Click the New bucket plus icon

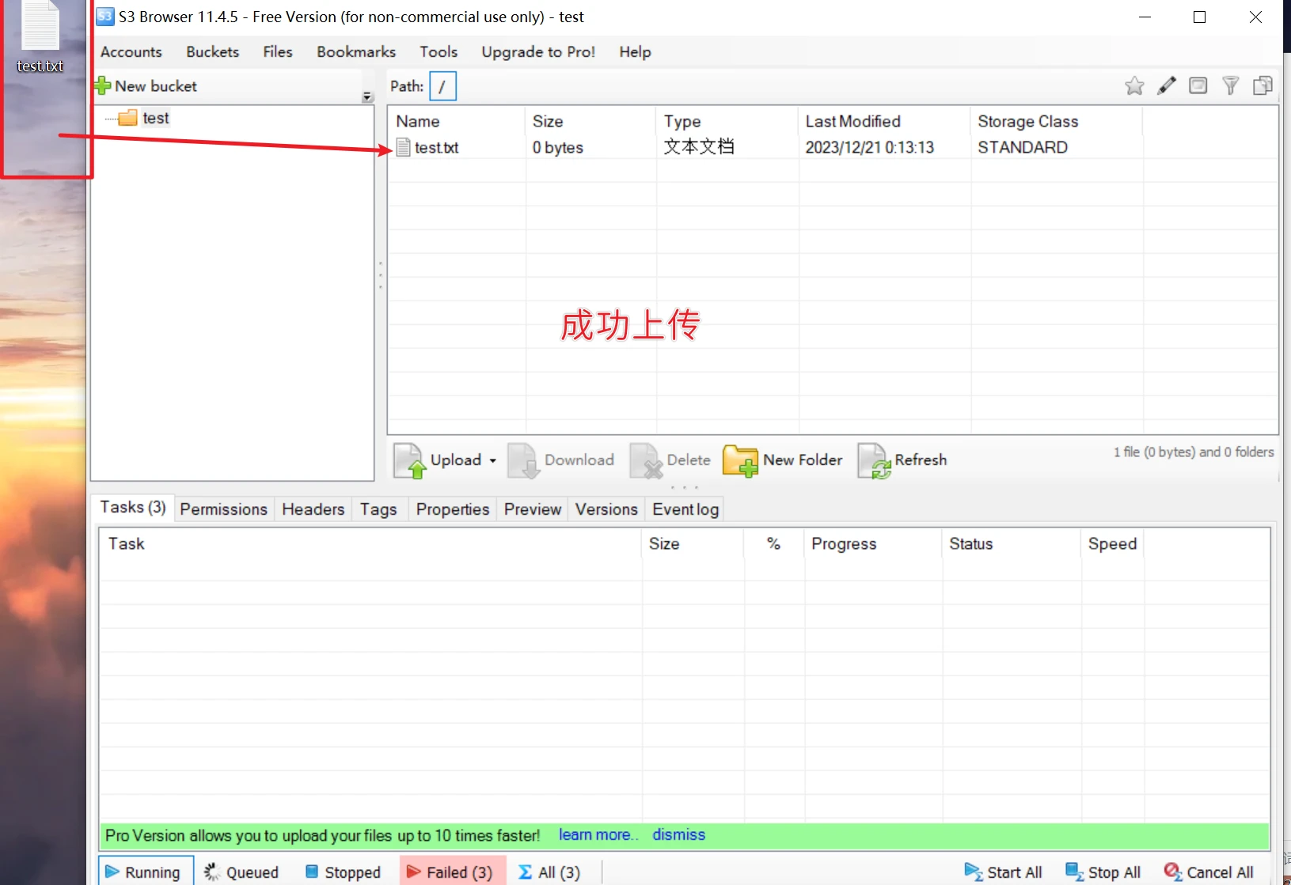103,86
